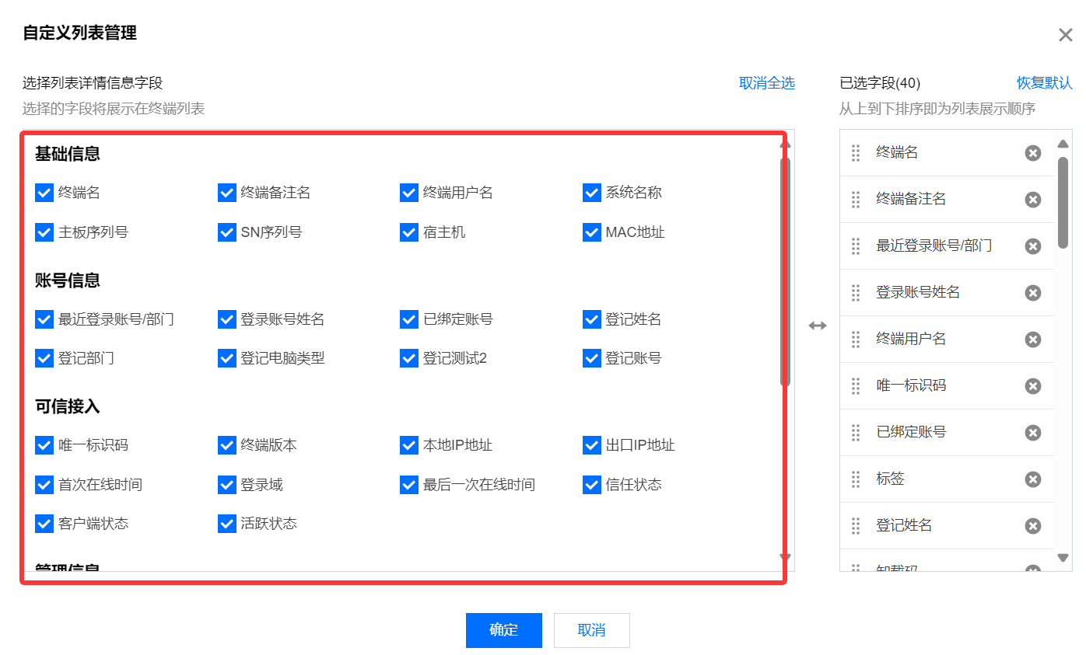Disable the 出口IP地址 field checkbox
Screen dimensions: 1086x655
[592, 445]
